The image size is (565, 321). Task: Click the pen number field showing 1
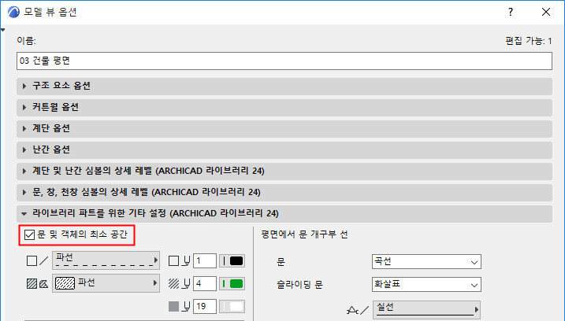point(205,261)
